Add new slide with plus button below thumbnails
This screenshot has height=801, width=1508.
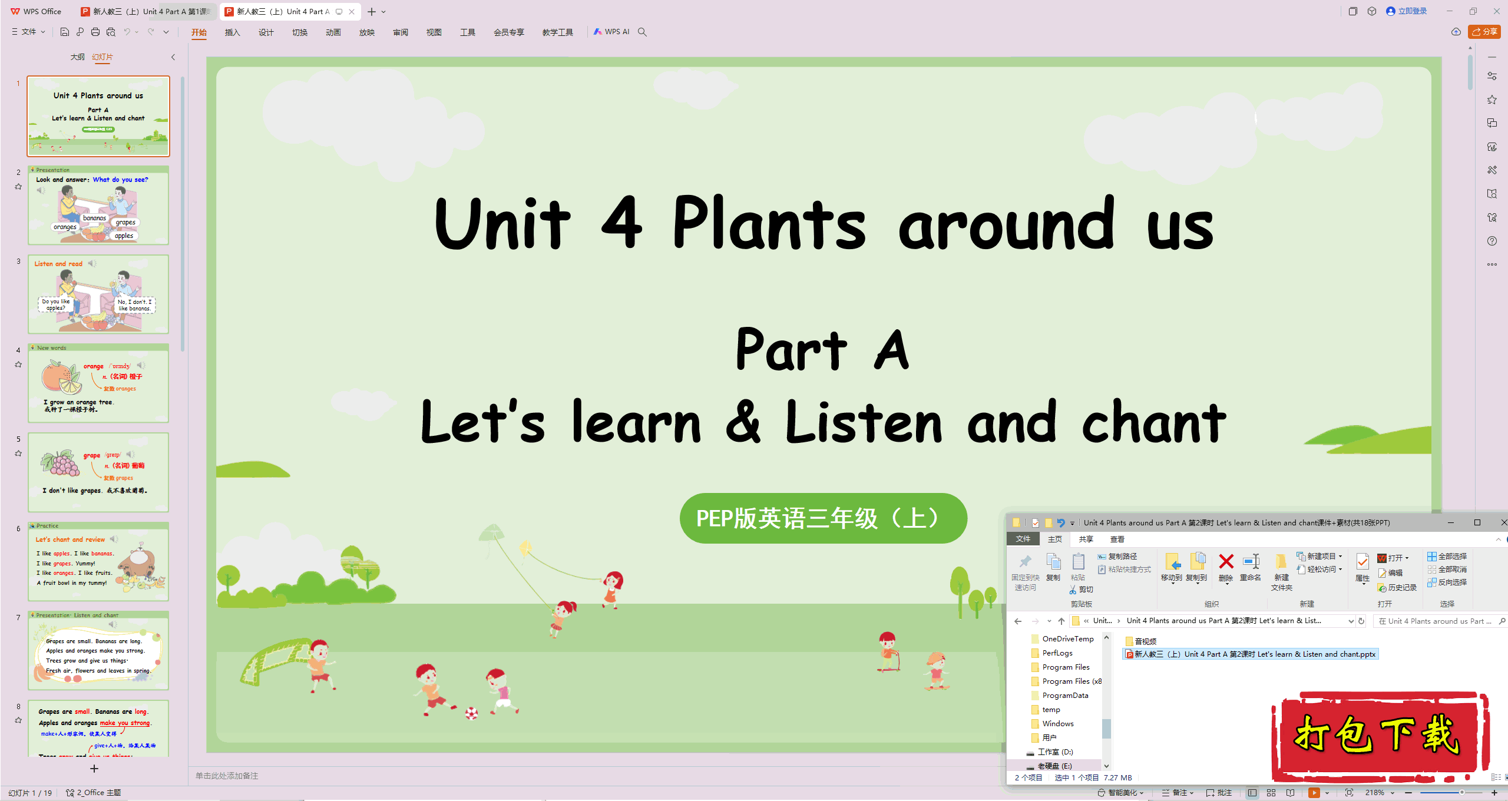(x=94, y=769)
